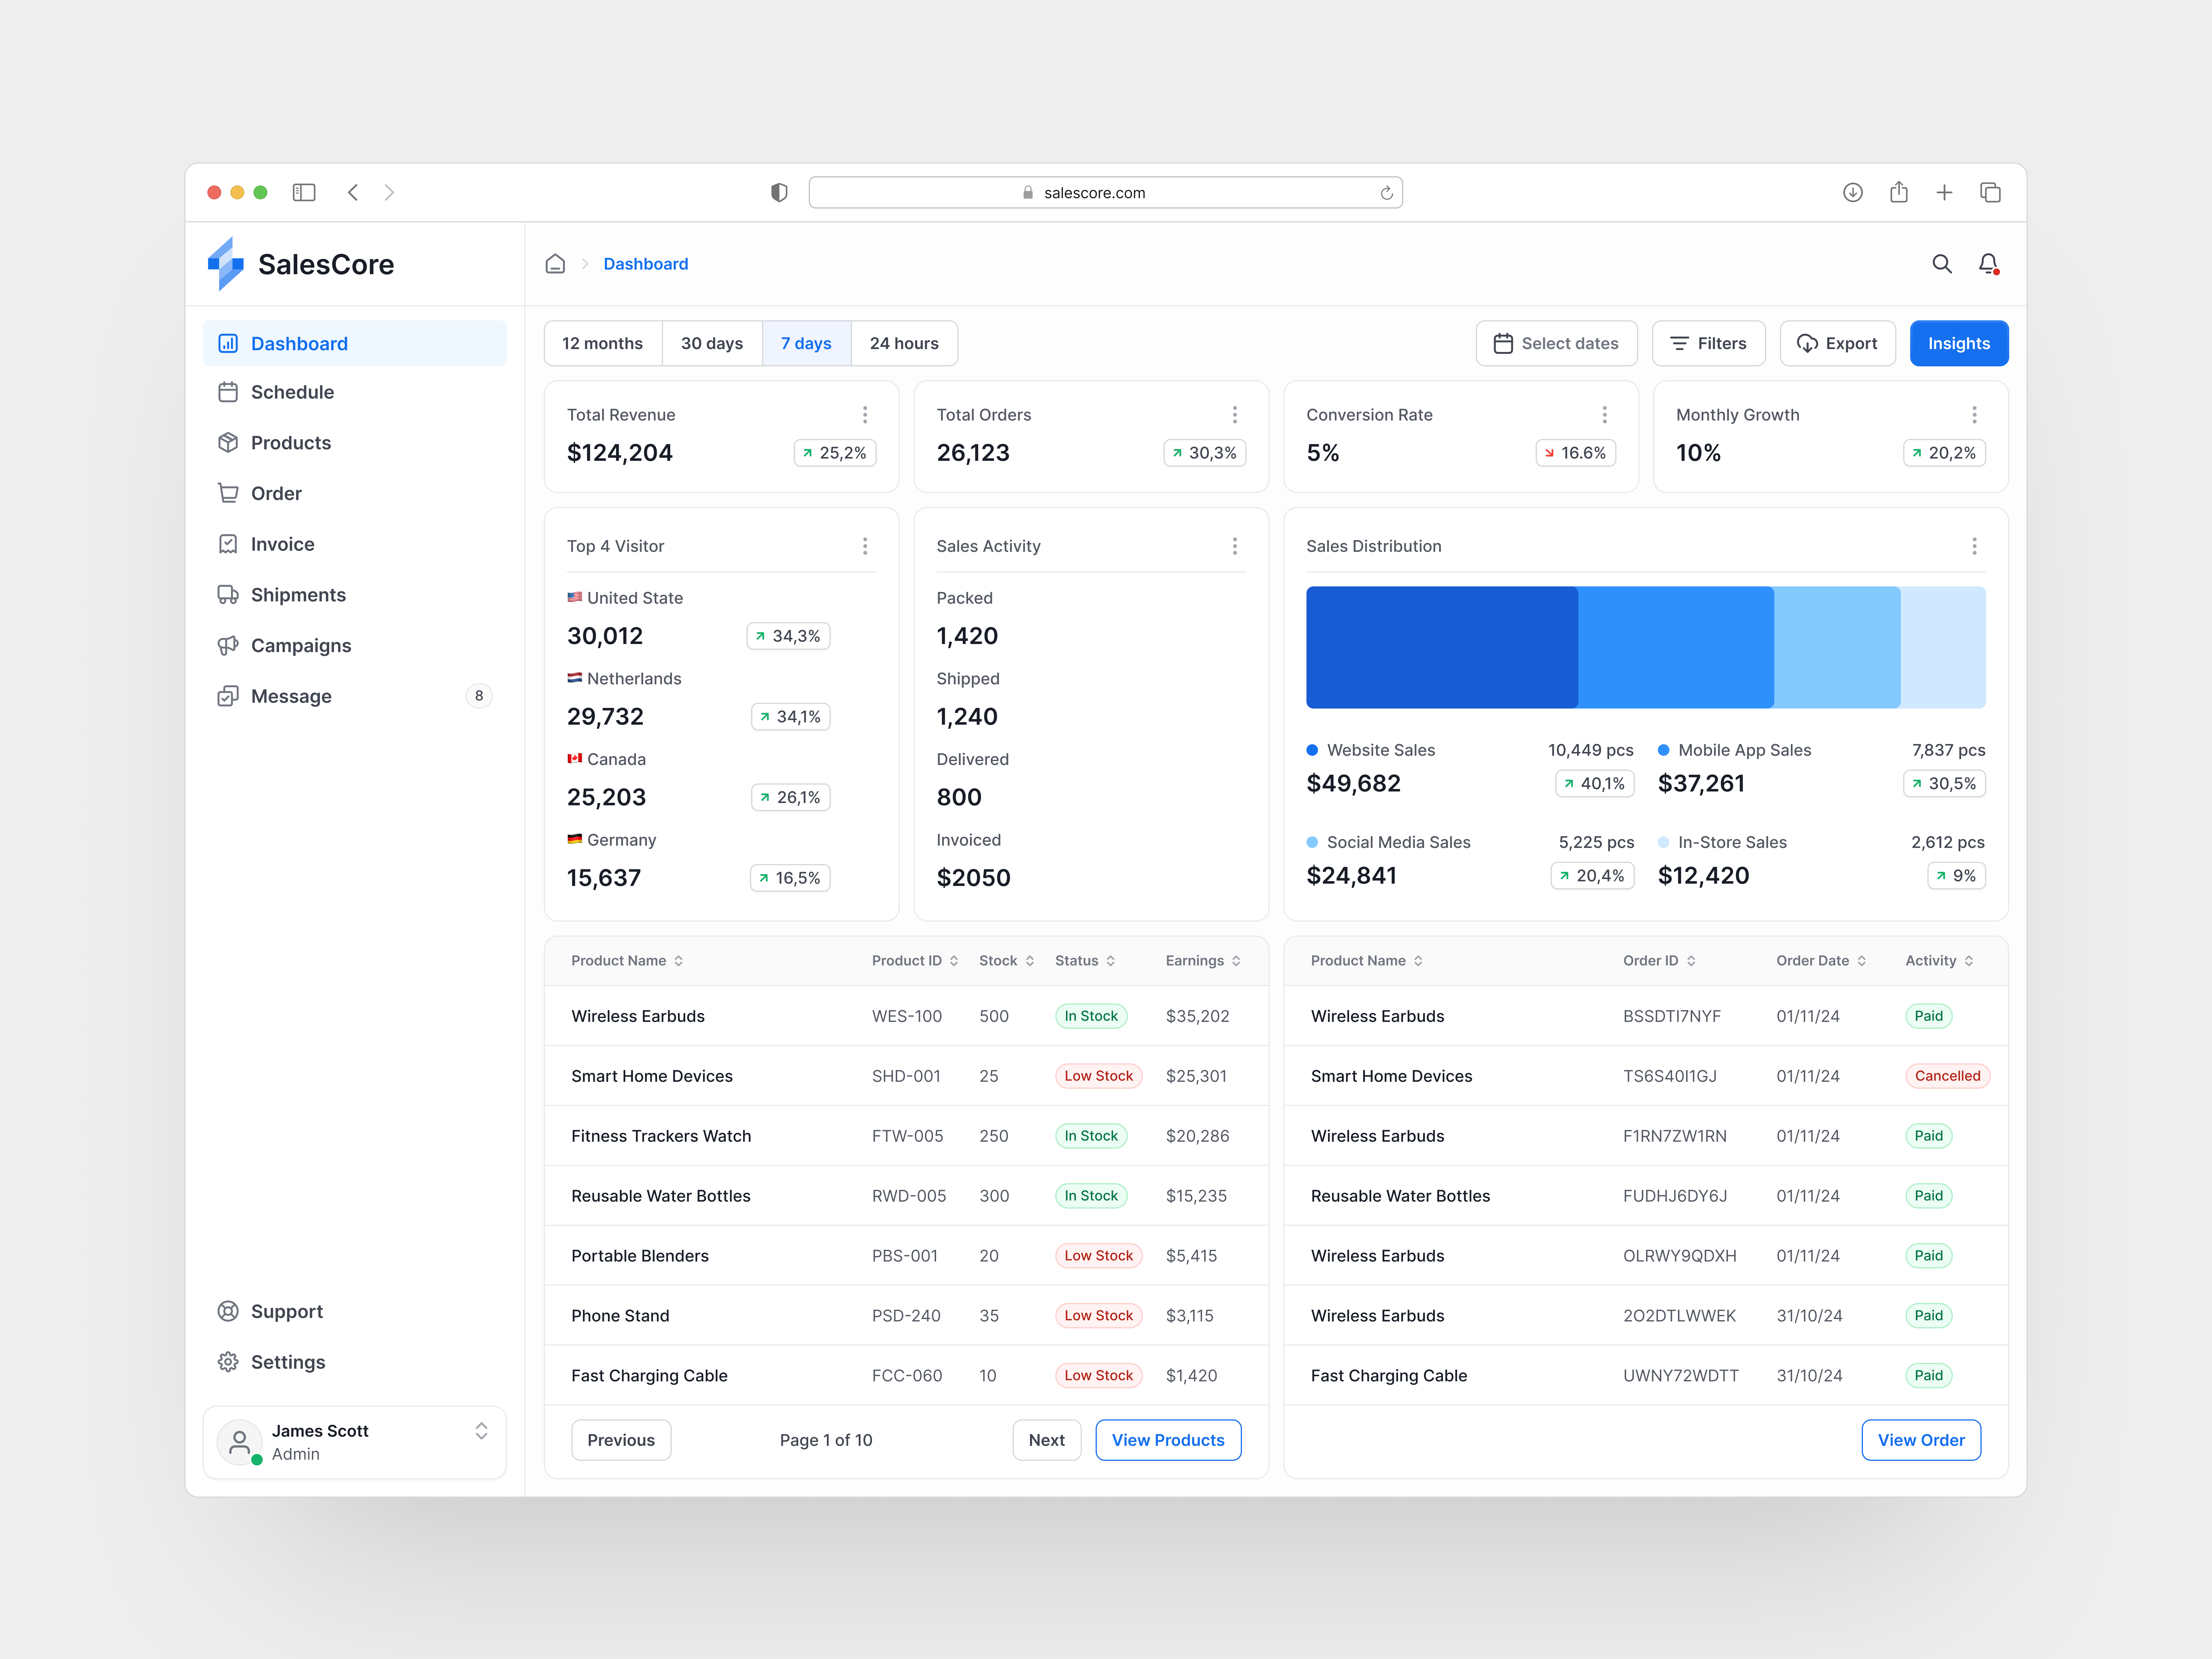
Task: Click the Dashboard breadcrumb link
Action: (x=645, y=264)
